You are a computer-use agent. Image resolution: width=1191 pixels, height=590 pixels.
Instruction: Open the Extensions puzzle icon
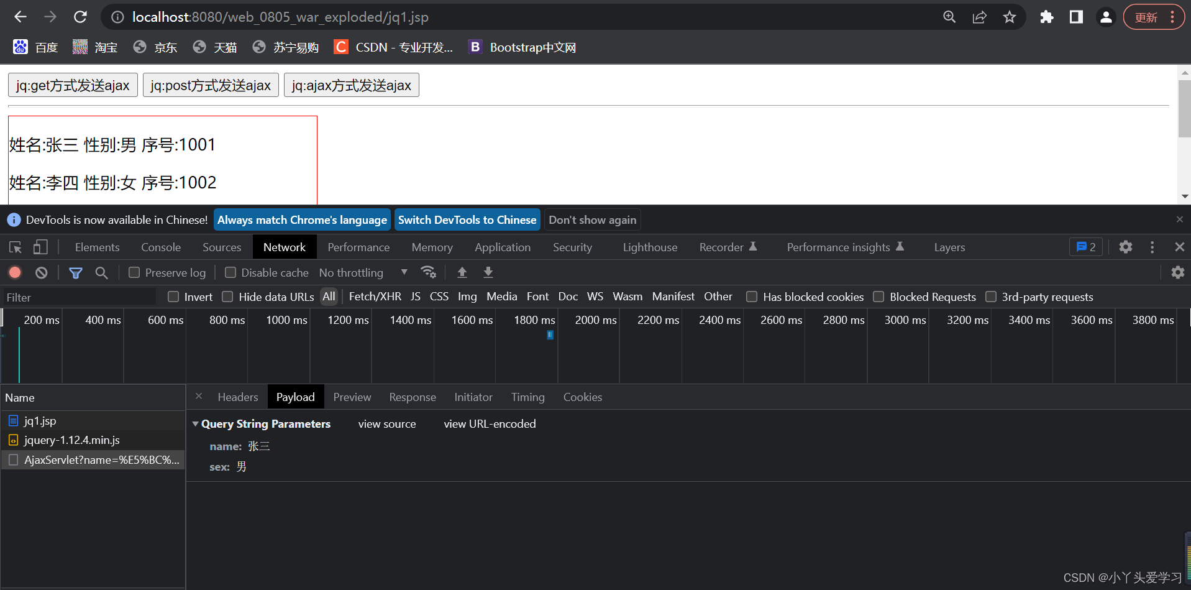point(1046,17)
